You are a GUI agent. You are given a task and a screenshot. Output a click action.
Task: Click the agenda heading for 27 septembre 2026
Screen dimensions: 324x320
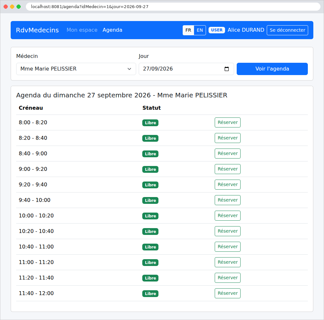122,95
